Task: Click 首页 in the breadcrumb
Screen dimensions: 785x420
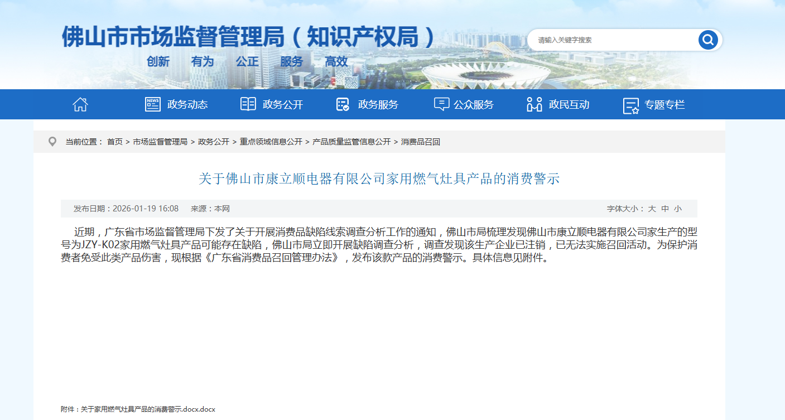Action: [115, 142]
